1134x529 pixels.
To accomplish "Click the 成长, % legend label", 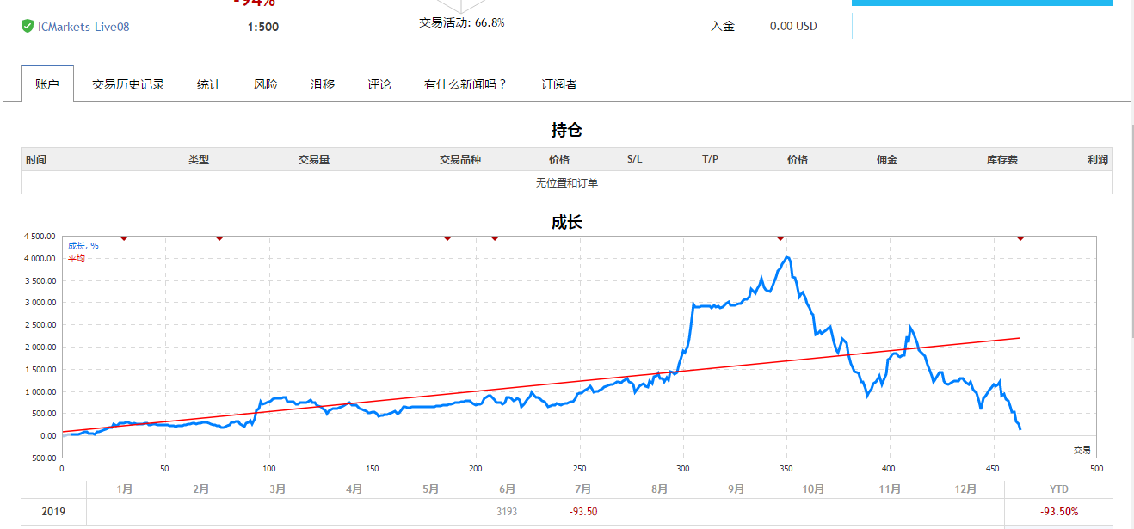I will click(83, 246).
